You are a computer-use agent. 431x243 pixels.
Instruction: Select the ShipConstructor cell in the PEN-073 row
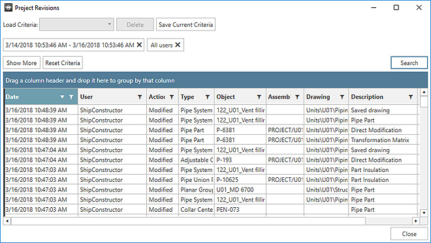(112, 210)
